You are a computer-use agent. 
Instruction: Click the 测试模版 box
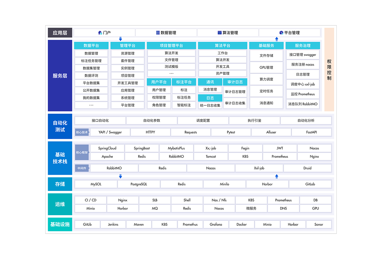(172, 67)
